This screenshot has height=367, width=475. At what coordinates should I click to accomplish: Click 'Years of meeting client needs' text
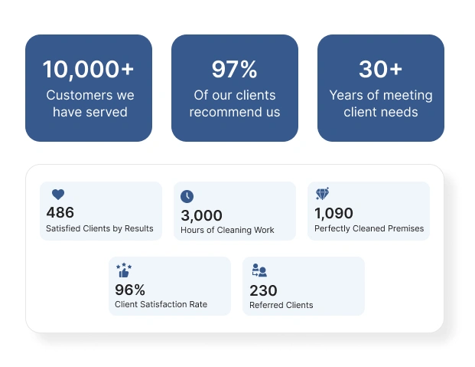pyautogui.click(x=381, y=103)
